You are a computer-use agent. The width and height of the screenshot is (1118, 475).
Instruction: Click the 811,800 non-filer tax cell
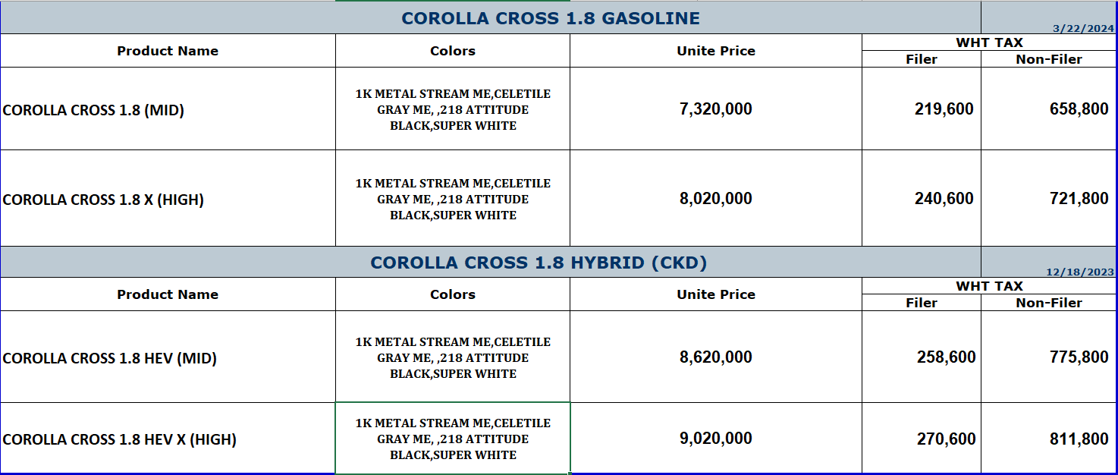[1079, 439]
